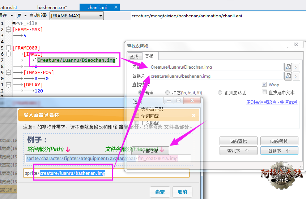Click the arrow button right of the replace-with field

[297, 76]
